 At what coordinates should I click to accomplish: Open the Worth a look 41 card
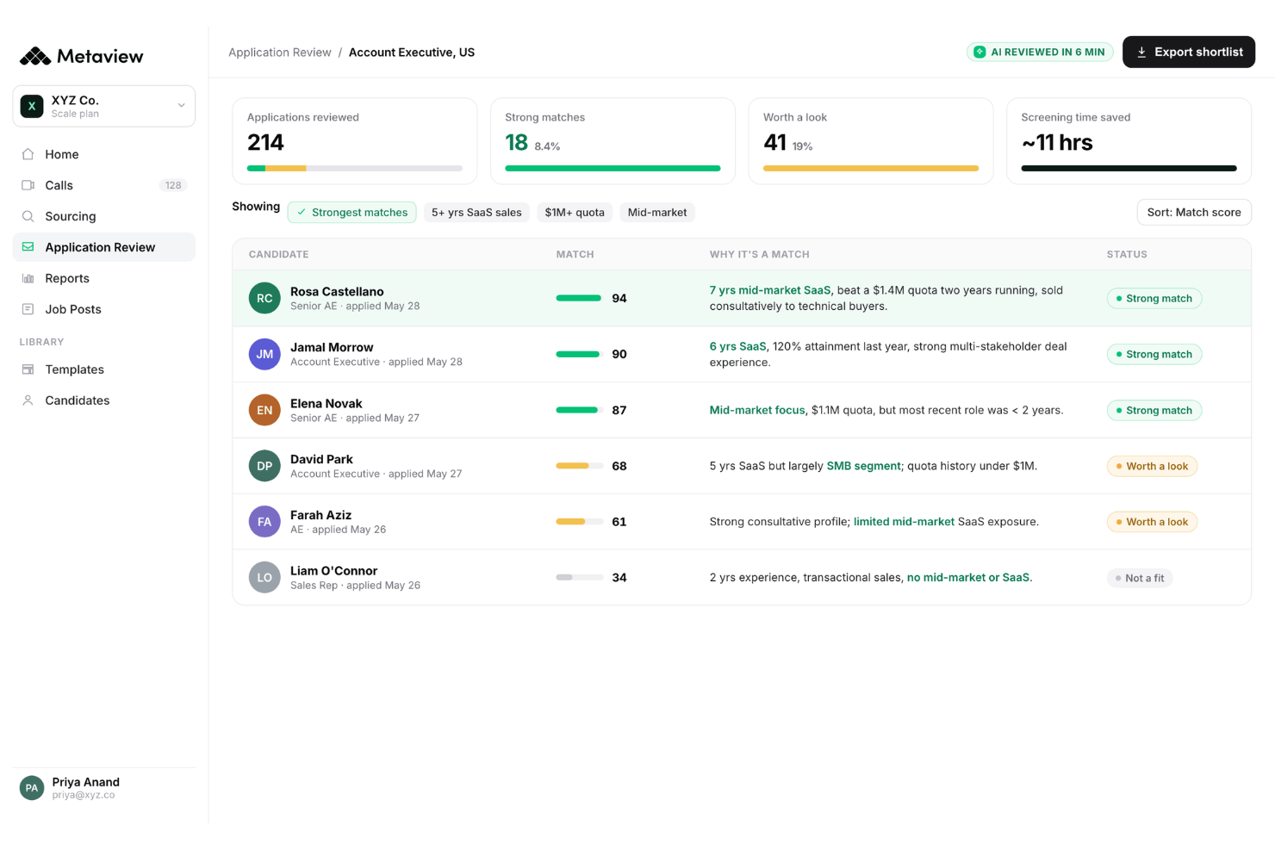pyautogui.click(x=871, y=141)
